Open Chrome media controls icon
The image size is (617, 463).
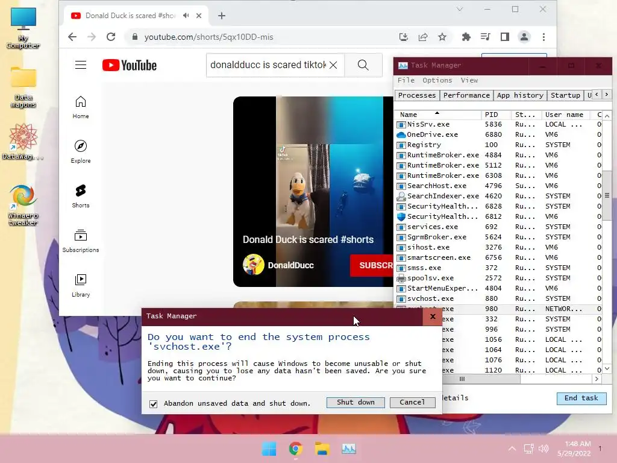485,37
